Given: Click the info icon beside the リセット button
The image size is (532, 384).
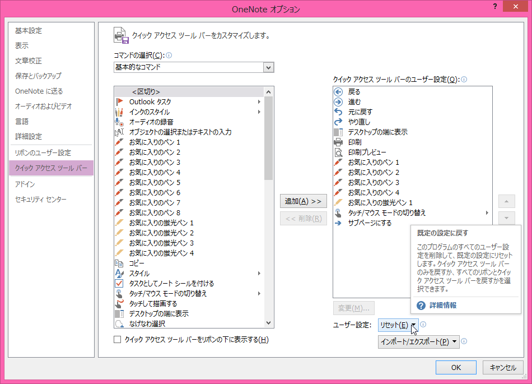Looking at the screenshot, I should point(423,324).
